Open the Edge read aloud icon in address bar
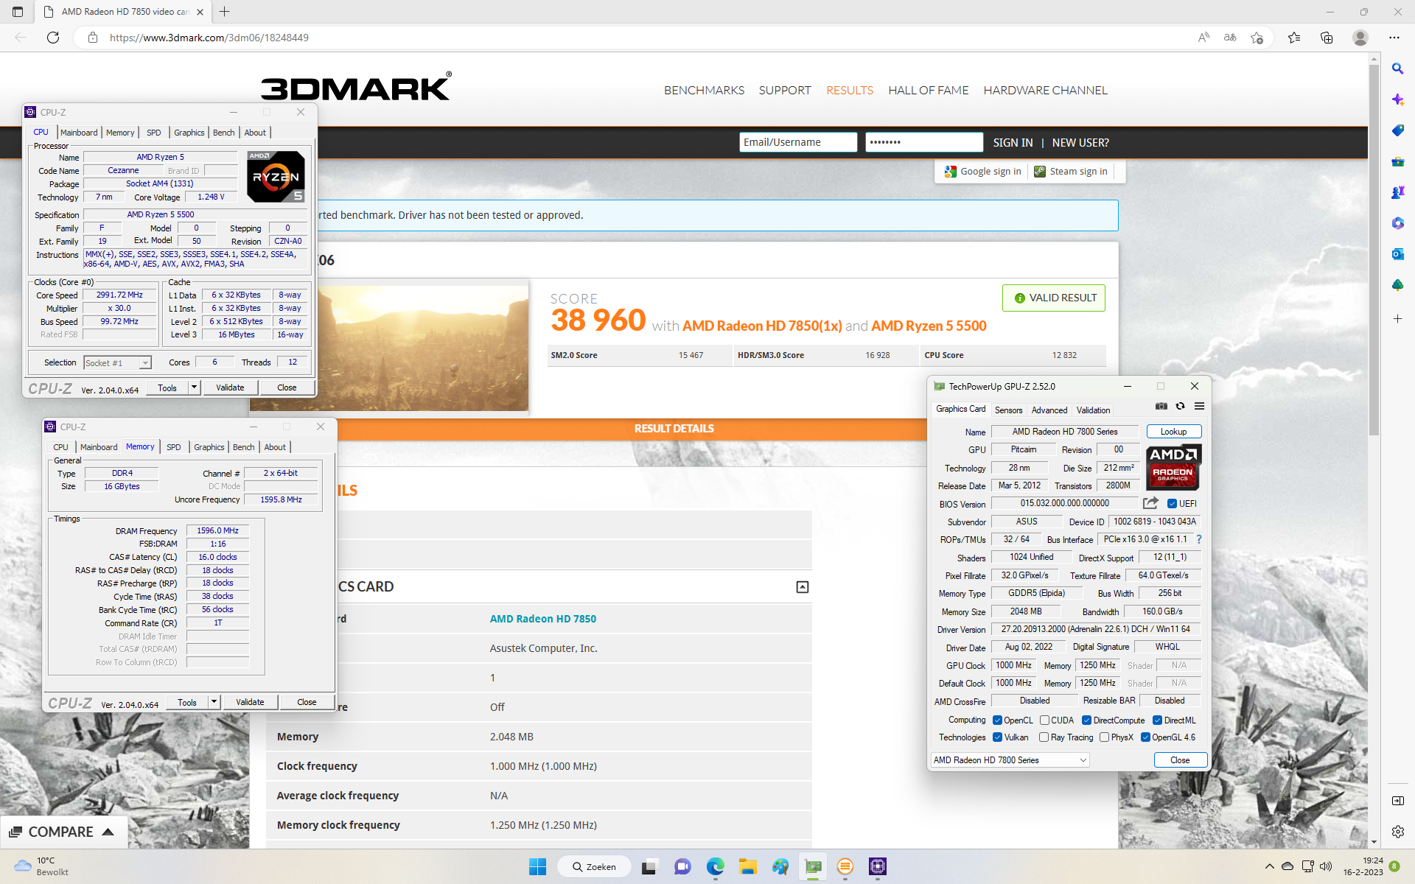Screen dimensions: 1415x884 [1203, 38]
